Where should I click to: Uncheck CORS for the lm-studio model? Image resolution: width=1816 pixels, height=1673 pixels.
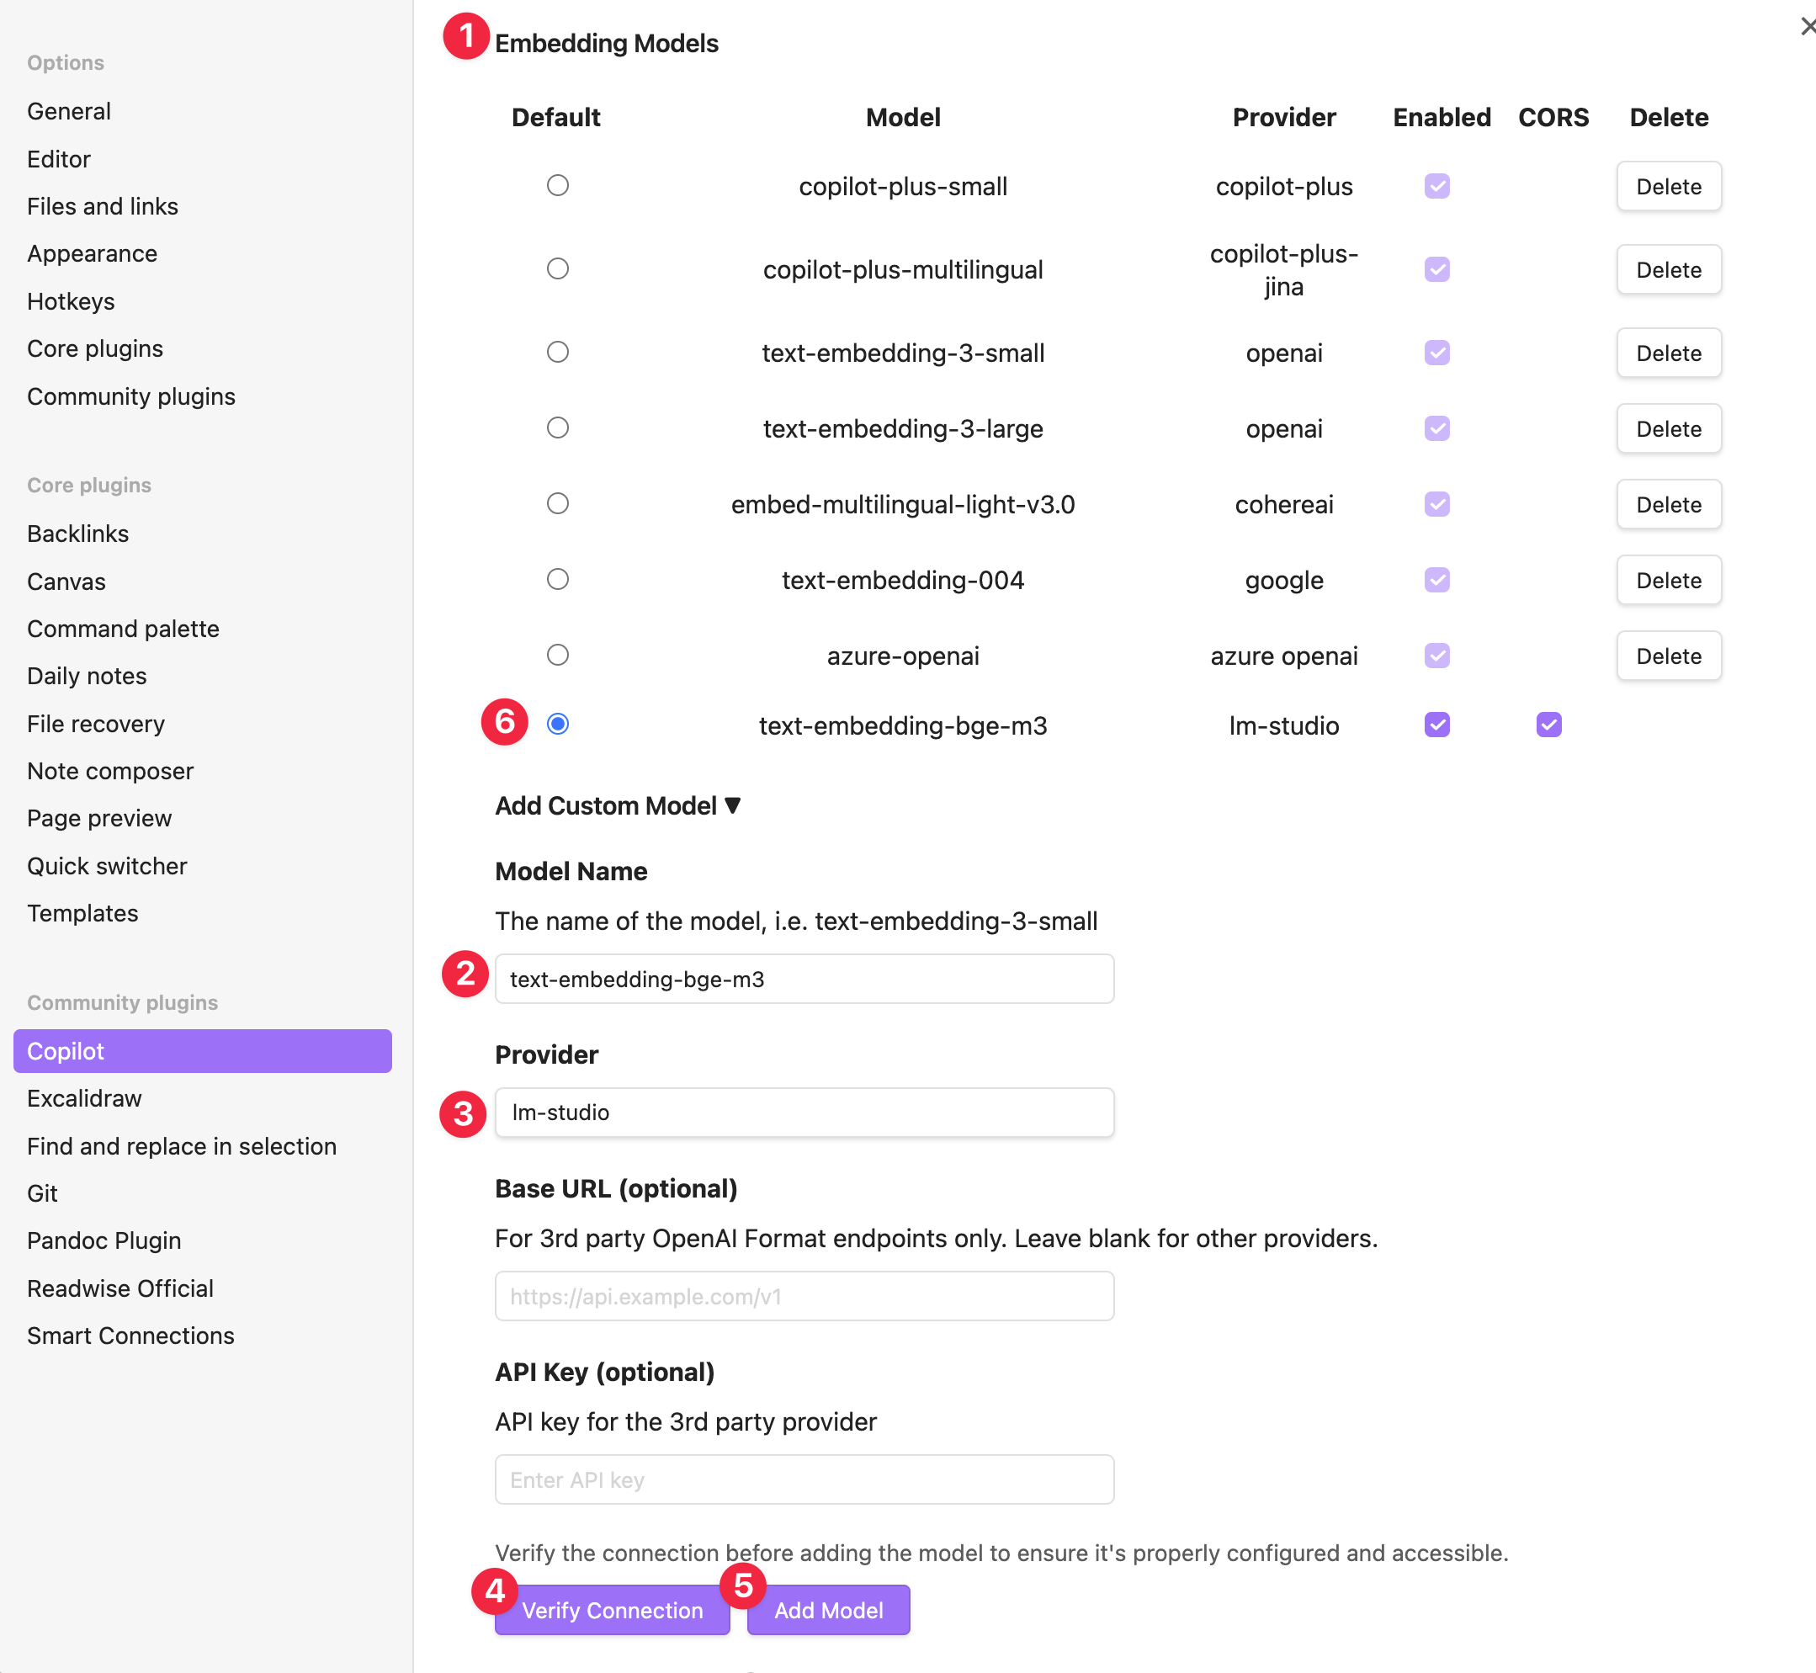click(x=1548, y=725)
